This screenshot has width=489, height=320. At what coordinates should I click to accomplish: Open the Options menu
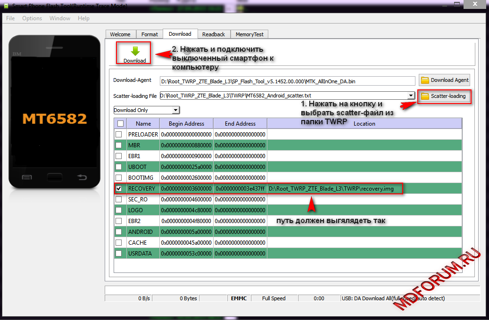tap(32, 18)
